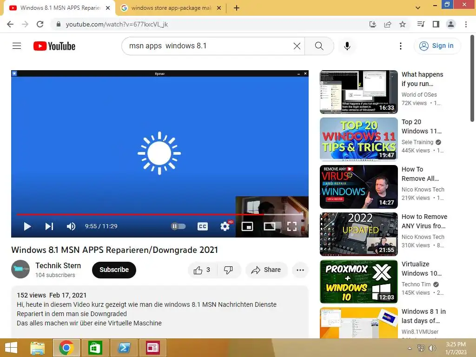Click the Techno Tim channel name
Viewport: 476px width, 357px height.
point(416,284)
